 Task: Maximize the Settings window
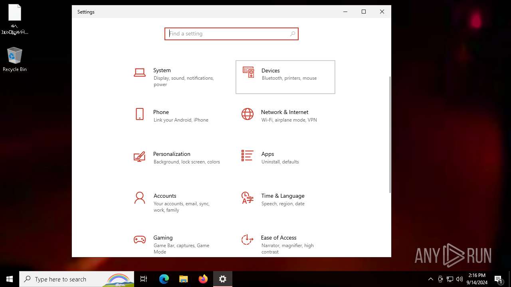pyautogui.click(x=364, y=12)
